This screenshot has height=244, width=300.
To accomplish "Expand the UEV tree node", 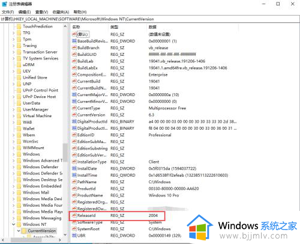I will click(14, 71).
